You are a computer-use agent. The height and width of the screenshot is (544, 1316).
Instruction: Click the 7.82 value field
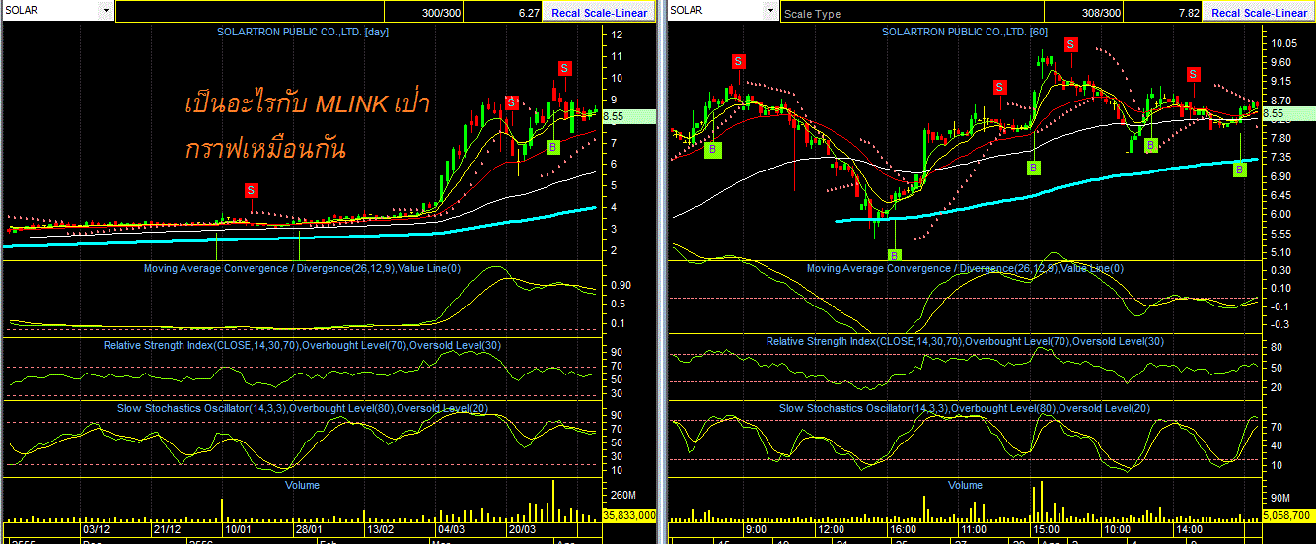pyautogui.click(x=1162, y=12)
